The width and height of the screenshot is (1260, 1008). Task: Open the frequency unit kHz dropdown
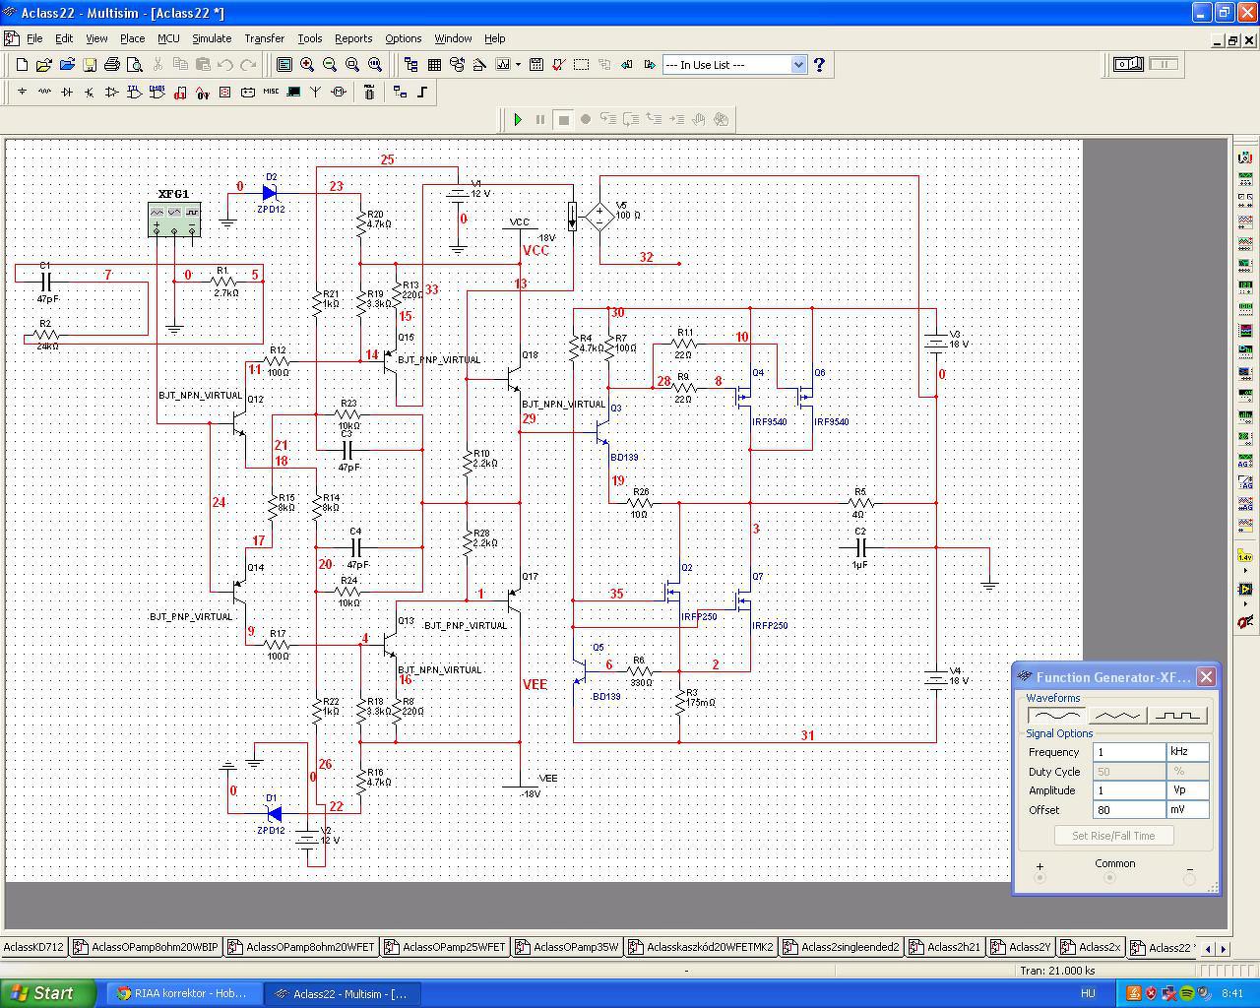click(x=1186, y=751)
